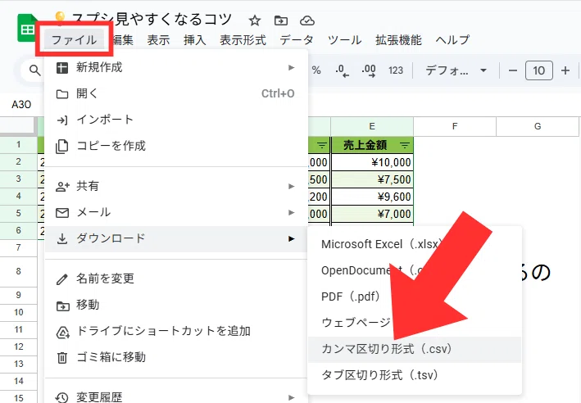Open the 表示形式 menu

coord(243,39)
